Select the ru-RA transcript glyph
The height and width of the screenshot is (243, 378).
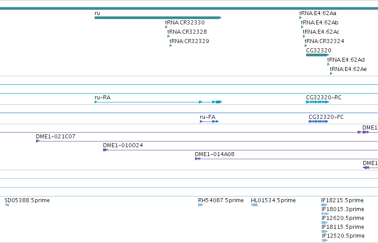tap(159, 102)
